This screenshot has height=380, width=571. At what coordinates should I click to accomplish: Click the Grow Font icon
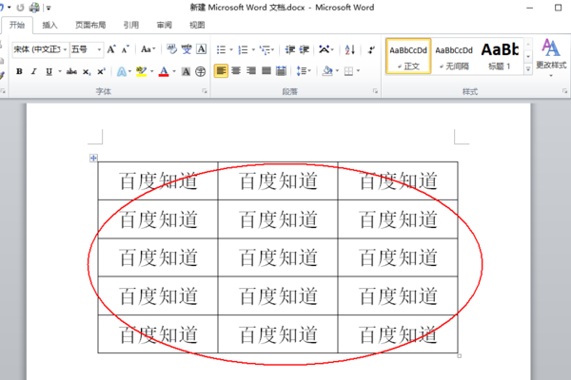tap(111, 49)
